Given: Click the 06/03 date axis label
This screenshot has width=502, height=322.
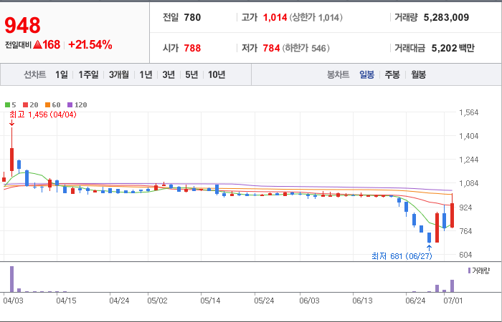Looking at the screenshot, I should click(309, 301).
